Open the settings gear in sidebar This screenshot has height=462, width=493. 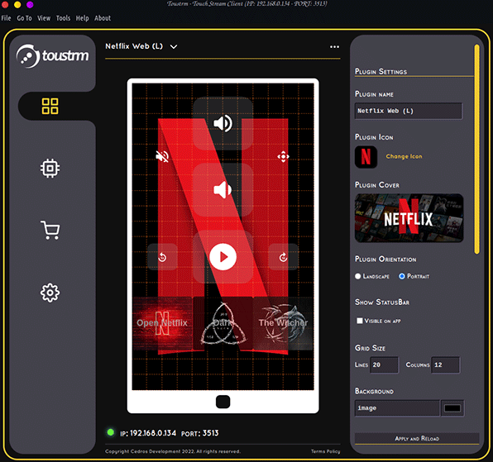pyautogui.click(x=50, y=293)
